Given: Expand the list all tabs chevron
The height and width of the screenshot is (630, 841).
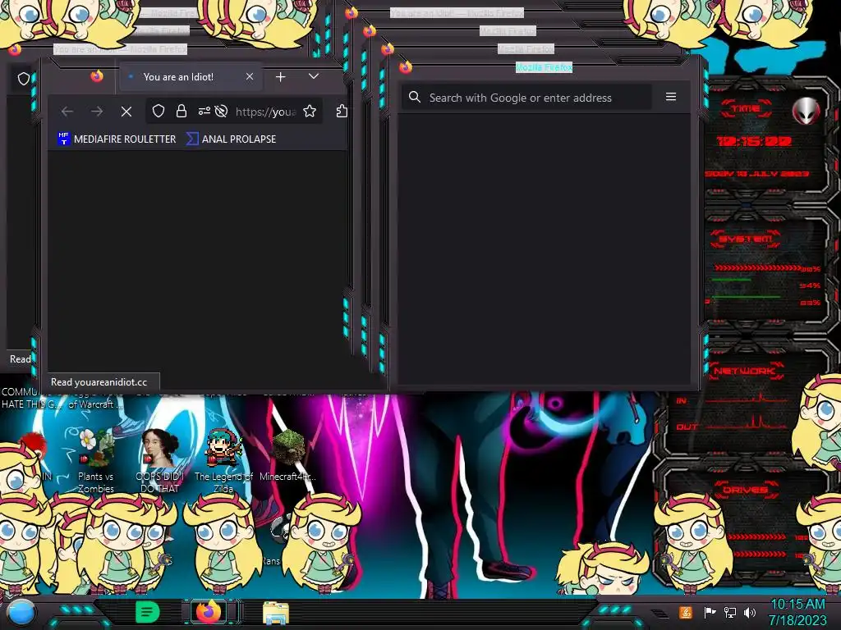Looking at the screenshot, I should (x=314, y=76).
